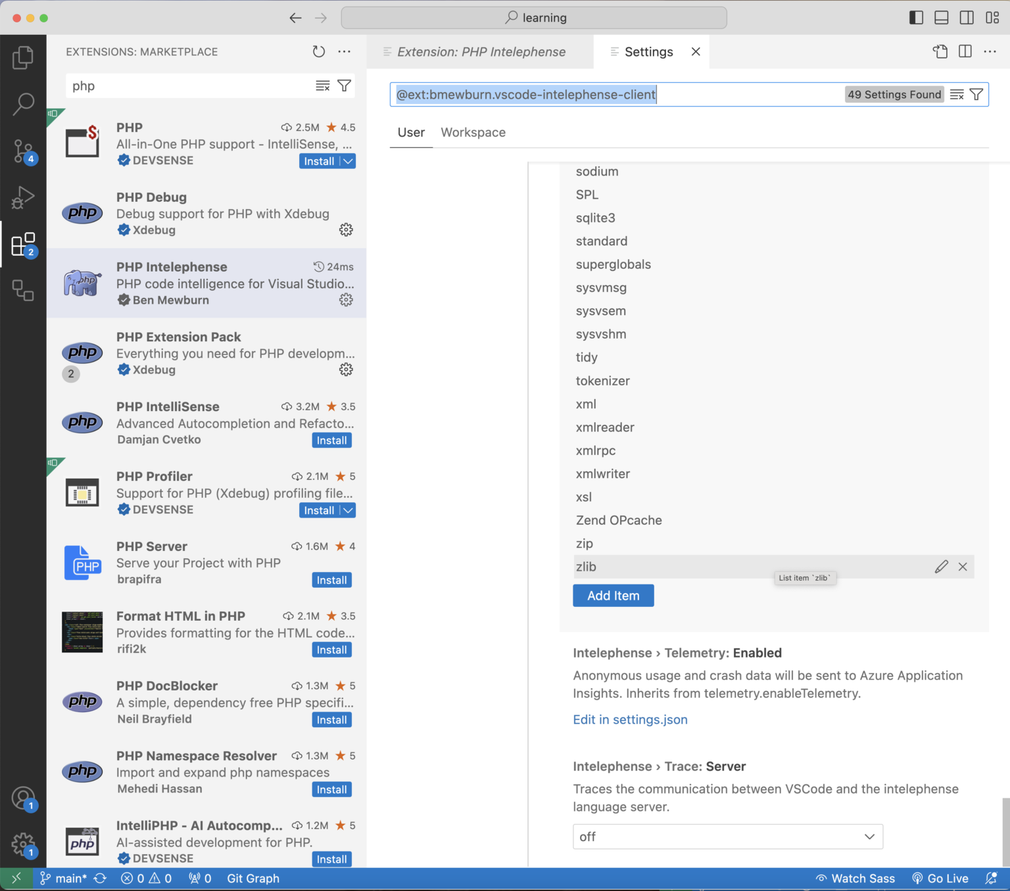The width and height of the screenshot is (1010, 891).
Task: Toggle the Panel layout icon
Action: [x=941, y=18]
